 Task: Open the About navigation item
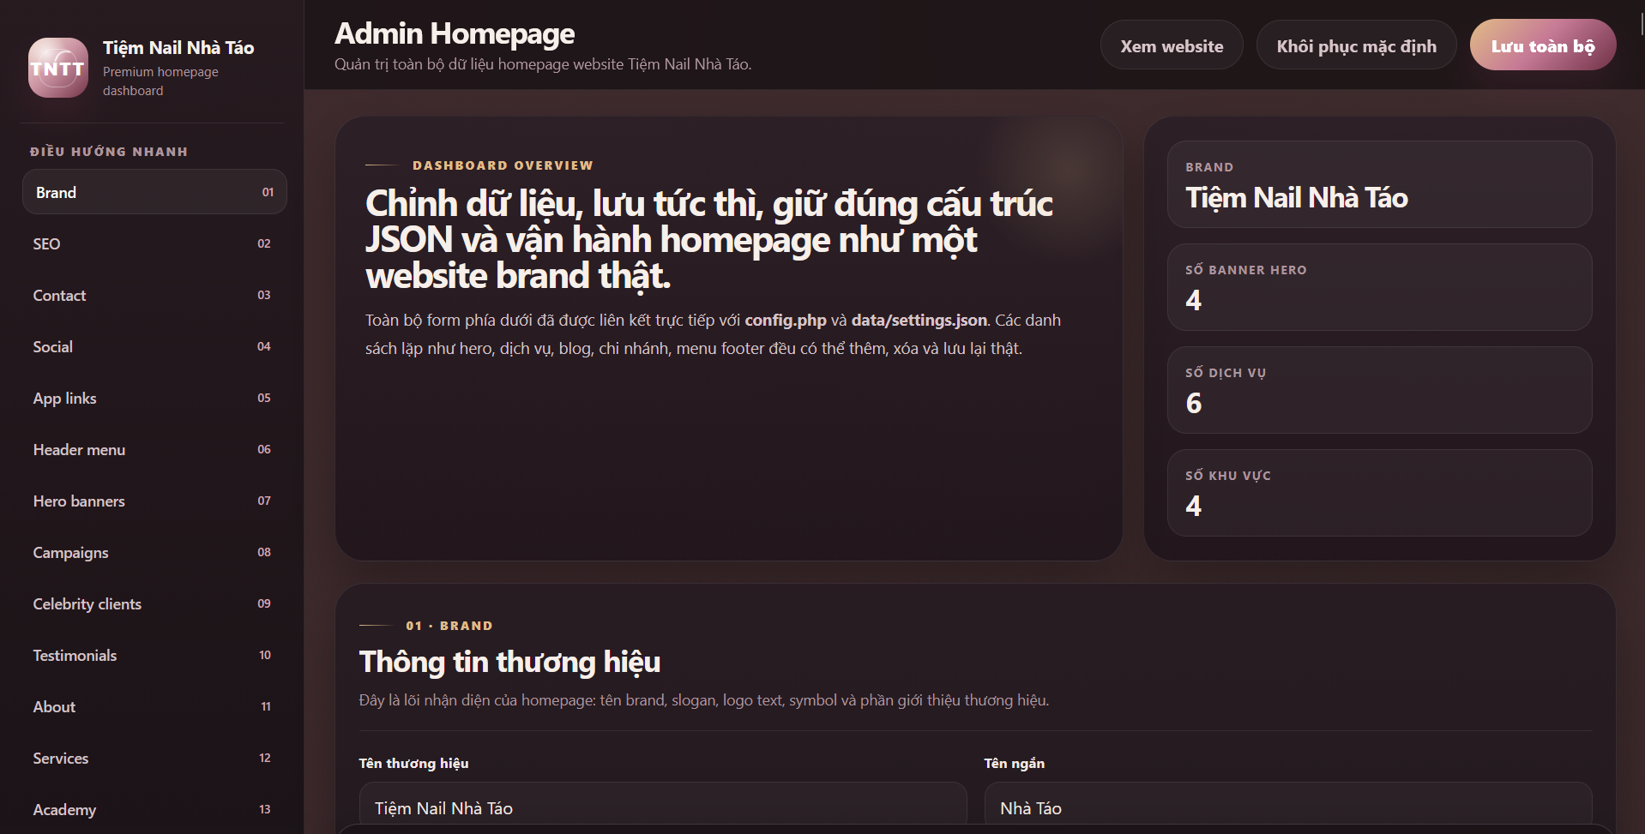[x=154, y=706]
